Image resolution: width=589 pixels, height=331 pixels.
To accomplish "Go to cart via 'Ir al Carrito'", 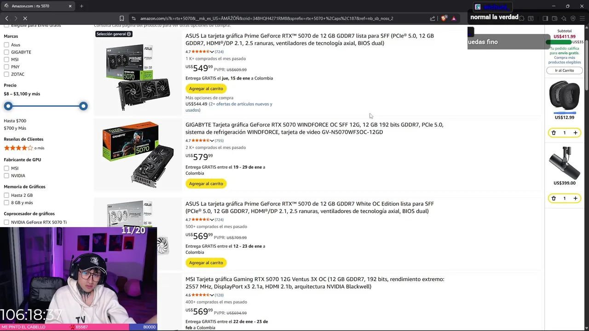I will click(x=565, y=70).
